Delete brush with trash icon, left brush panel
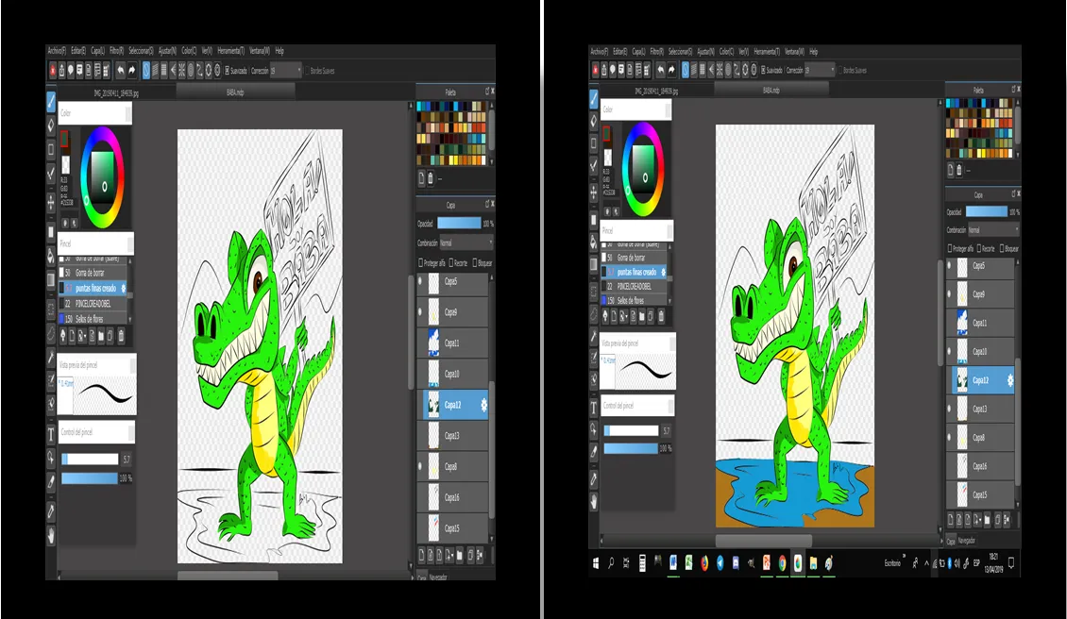 coord(121,335)
